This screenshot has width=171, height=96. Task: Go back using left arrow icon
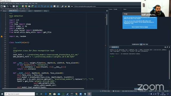(x=69, y=6)
